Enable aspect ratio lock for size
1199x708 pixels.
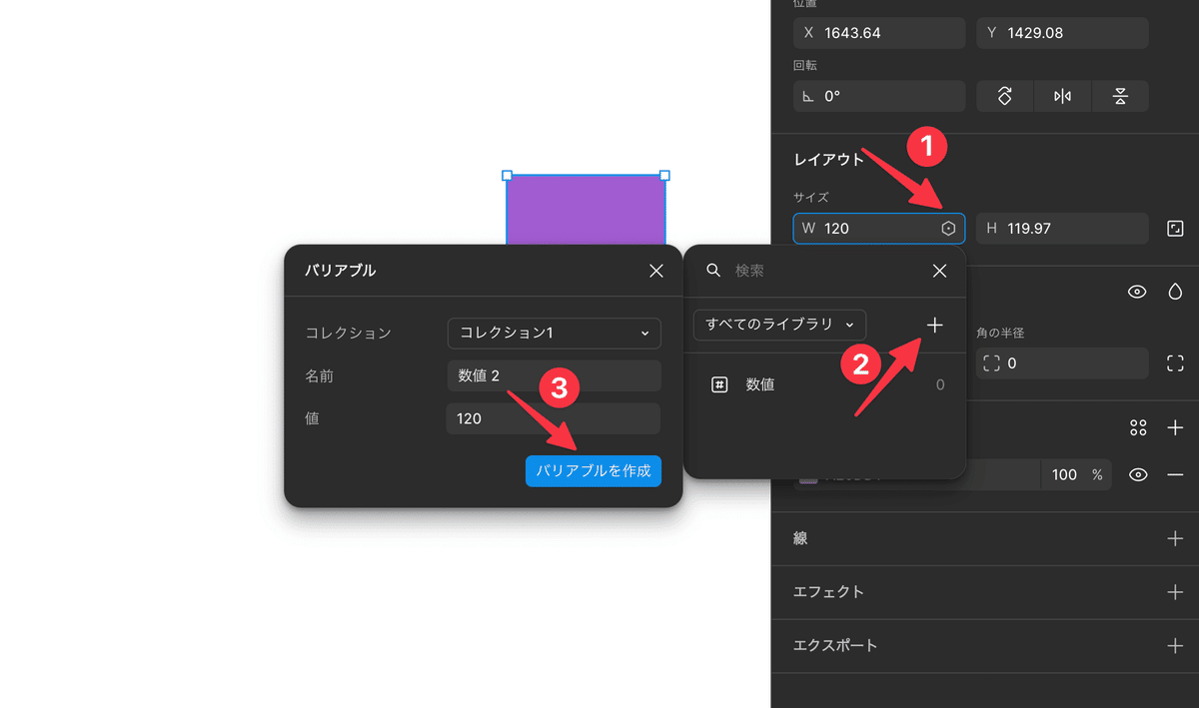point(1175,228)
